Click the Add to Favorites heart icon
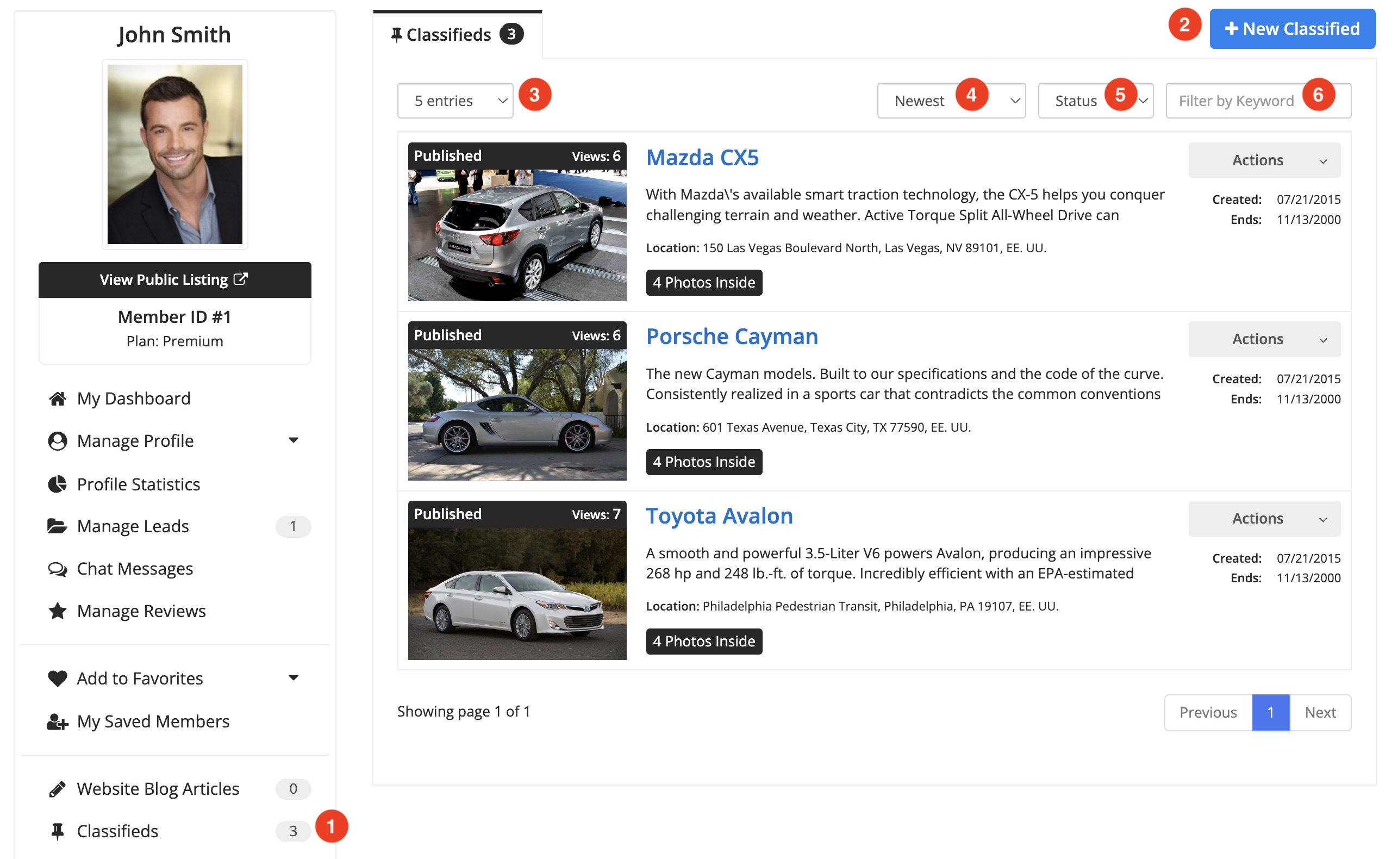Screen dimensions: 1398x859 (58, 679)
